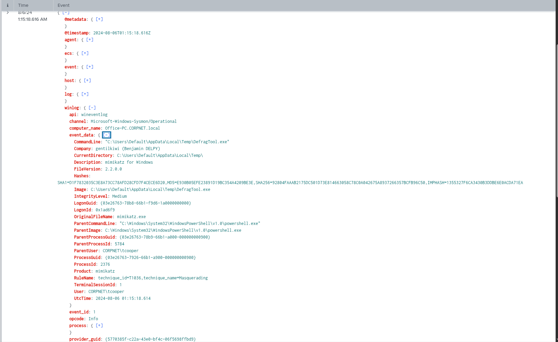Click the vertical scrollbar
The width and height of the screenshot is (558, 342).
(x=557, y=121)
